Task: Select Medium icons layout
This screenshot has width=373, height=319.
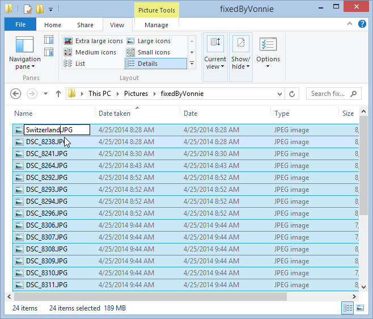Action: [x=90, y=52]
